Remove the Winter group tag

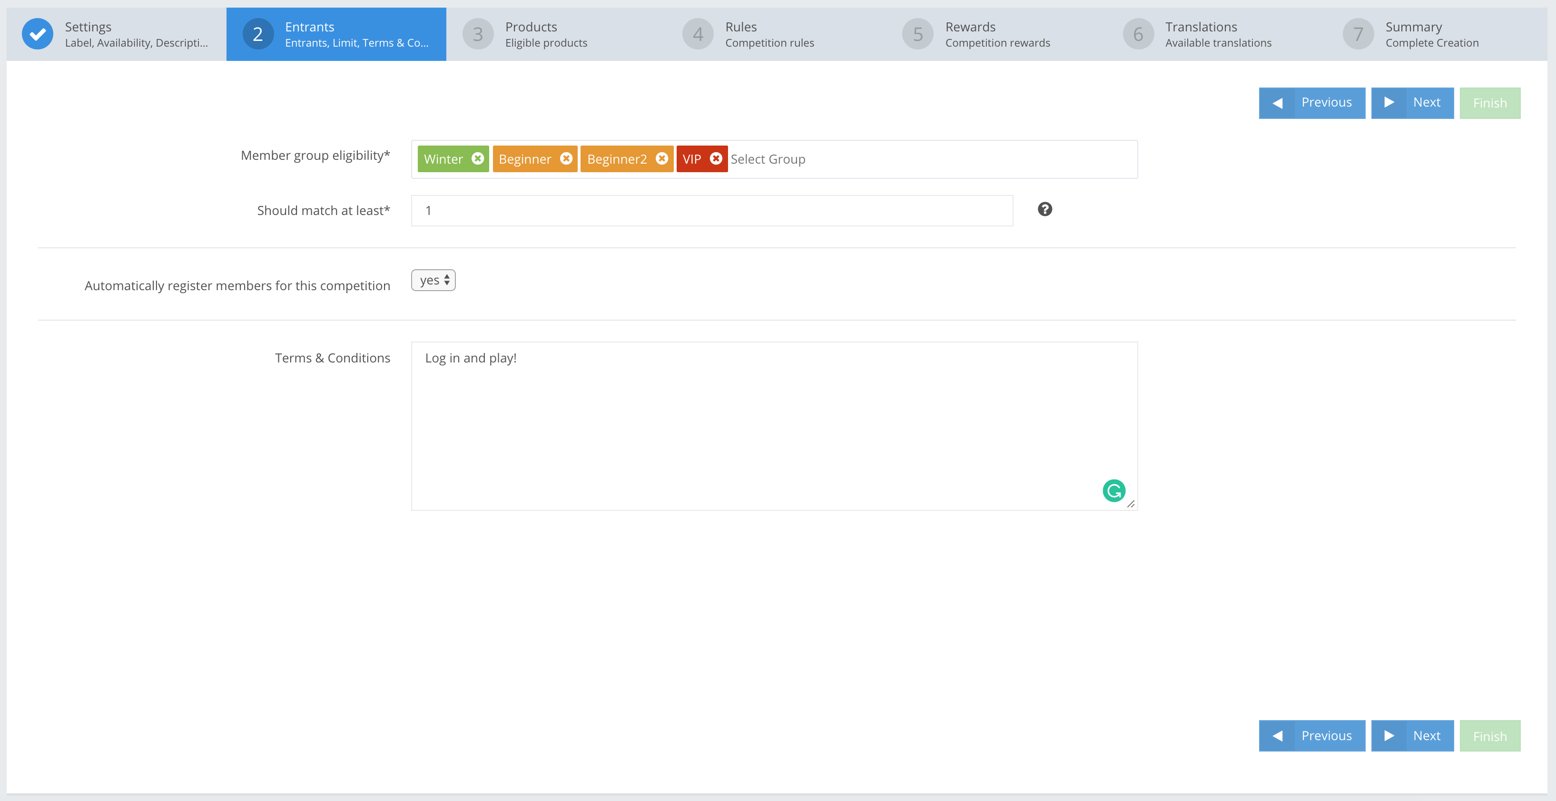click(x=477, y=158)
